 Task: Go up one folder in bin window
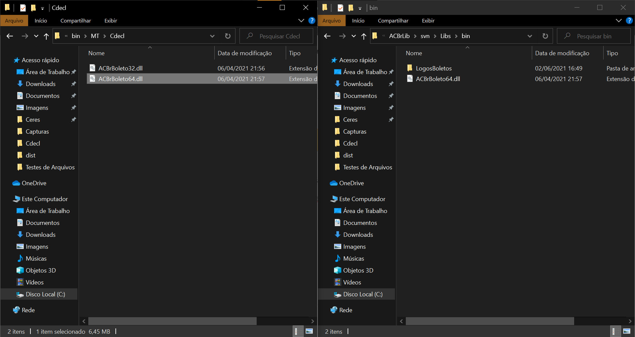(364, 36)
